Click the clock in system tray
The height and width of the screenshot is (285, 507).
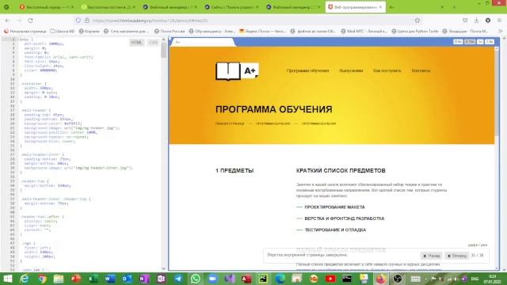492,279
